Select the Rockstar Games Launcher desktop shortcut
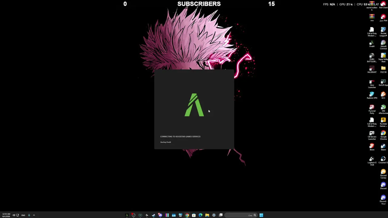Viewport: 388px width, 218px height. tap(383, 123)
